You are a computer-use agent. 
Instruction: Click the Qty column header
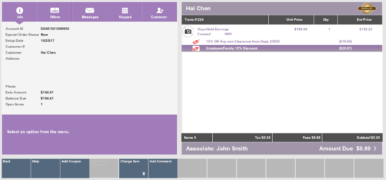[326, 20]
